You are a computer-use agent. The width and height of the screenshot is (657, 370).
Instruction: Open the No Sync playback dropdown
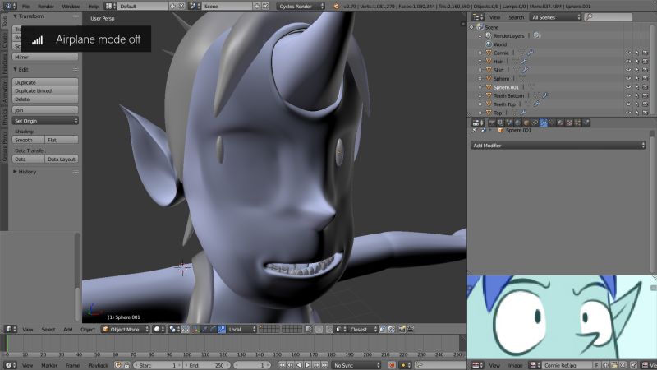(356, 365)
